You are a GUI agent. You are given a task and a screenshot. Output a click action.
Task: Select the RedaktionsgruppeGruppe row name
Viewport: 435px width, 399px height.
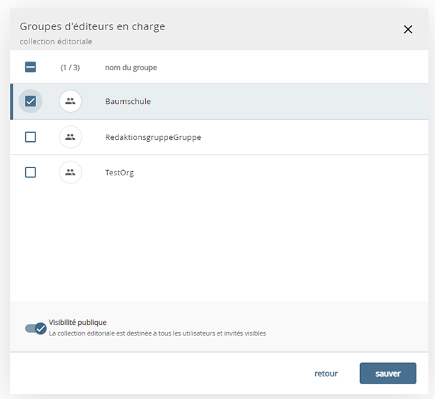coord(153,137)
